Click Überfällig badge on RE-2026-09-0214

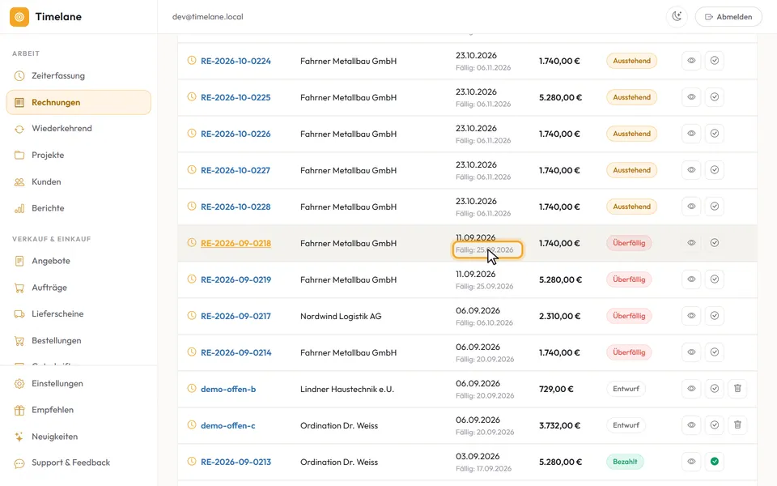(x=629, y=352)
